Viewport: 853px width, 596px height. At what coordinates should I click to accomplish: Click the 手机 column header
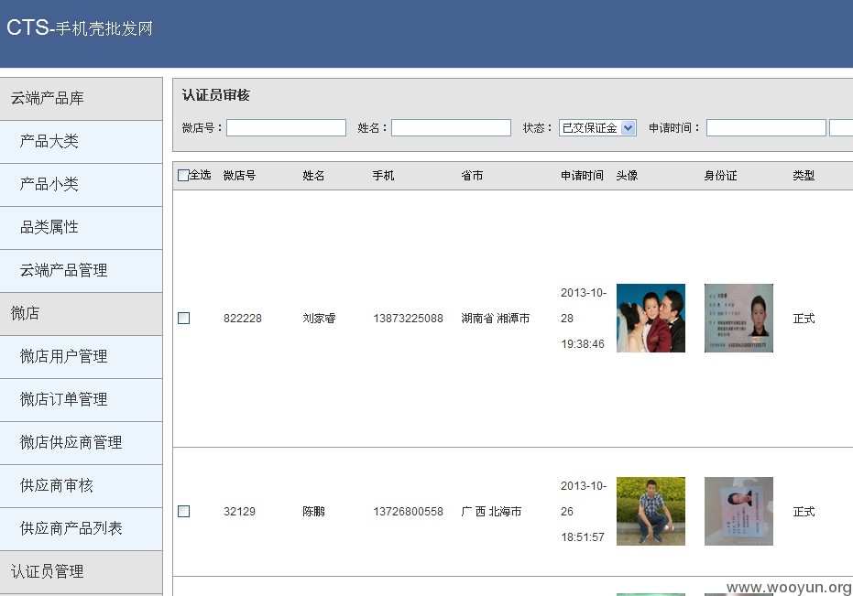click(383, 175)
